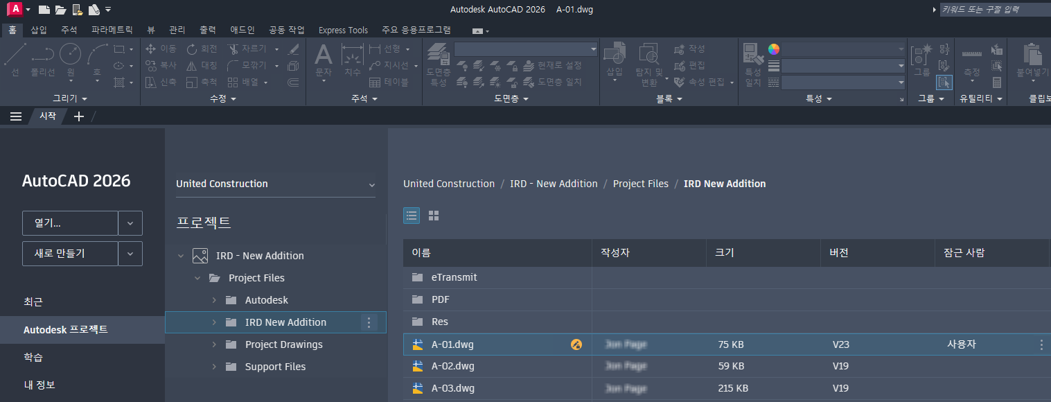The width and height of the screenshot is (1051, 402).
Task: Click the plus icon to add new tab
Action: point(79,116)
